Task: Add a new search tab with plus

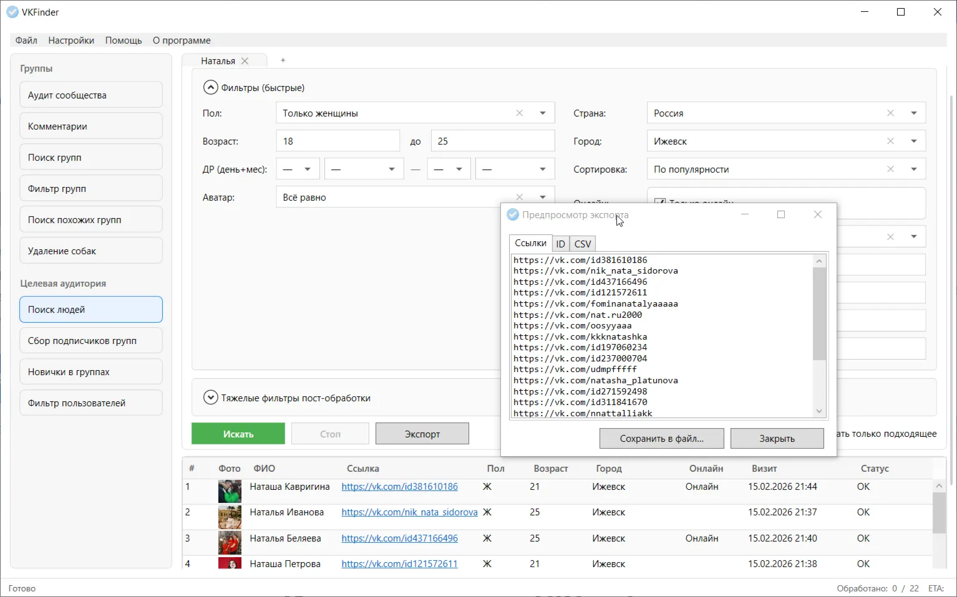Action: point(283,60)
